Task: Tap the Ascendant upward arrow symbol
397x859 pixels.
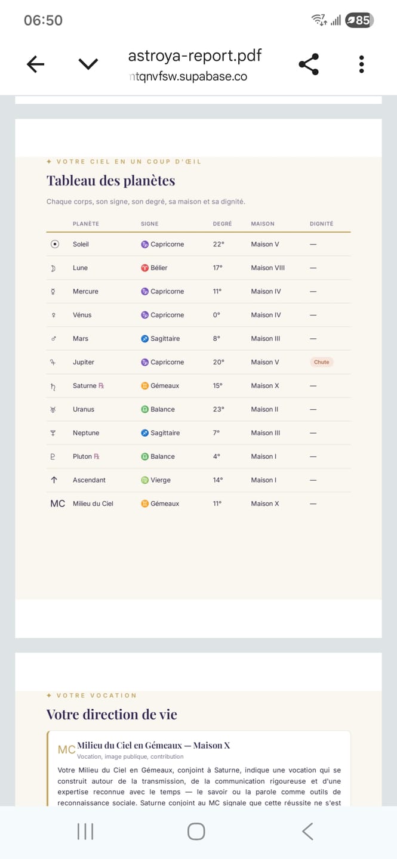Action: [x=54, y=480]
